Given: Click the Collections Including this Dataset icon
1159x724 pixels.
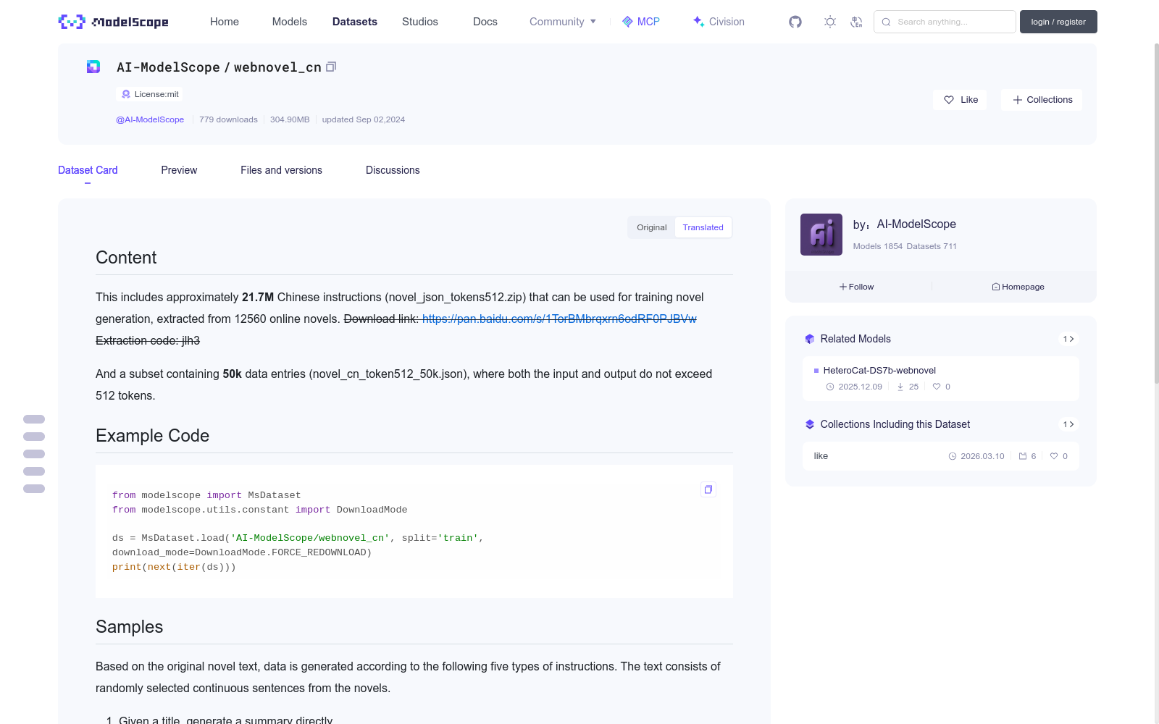Looking at the screenshot, I should click(x=810, y=424).
